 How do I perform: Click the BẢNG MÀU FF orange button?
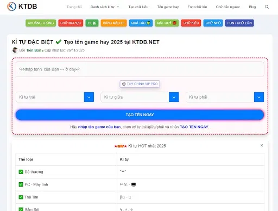pos(113,23)
